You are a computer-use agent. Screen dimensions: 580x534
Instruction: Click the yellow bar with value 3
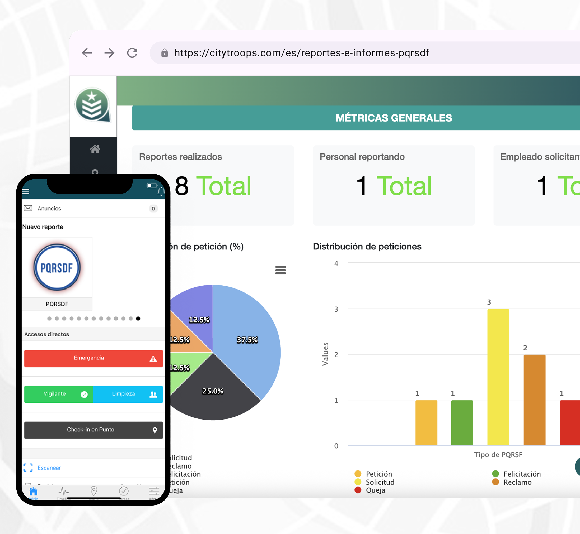tap(498, 377)
